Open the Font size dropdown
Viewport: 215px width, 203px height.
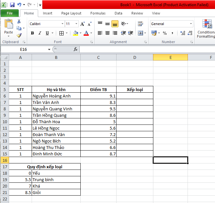point(77,24)
